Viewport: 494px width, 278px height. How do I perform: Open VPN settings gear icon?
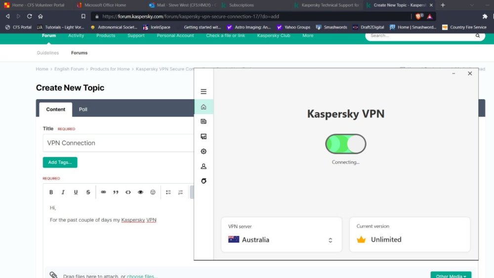pos(204,152)
